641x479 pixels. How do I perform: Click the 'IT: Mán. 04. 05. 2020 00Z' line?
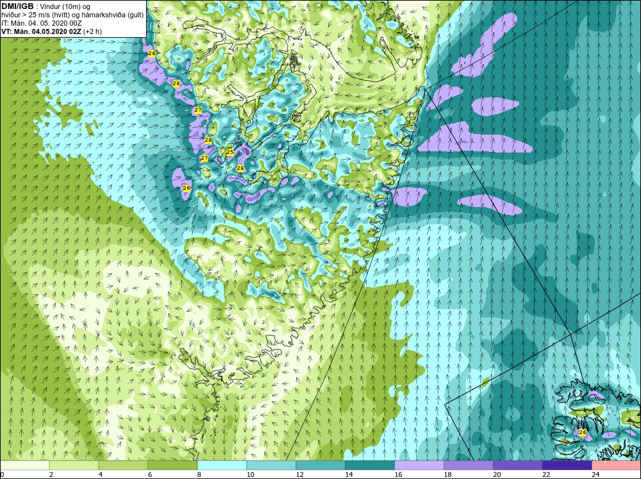tap(42, 23)
